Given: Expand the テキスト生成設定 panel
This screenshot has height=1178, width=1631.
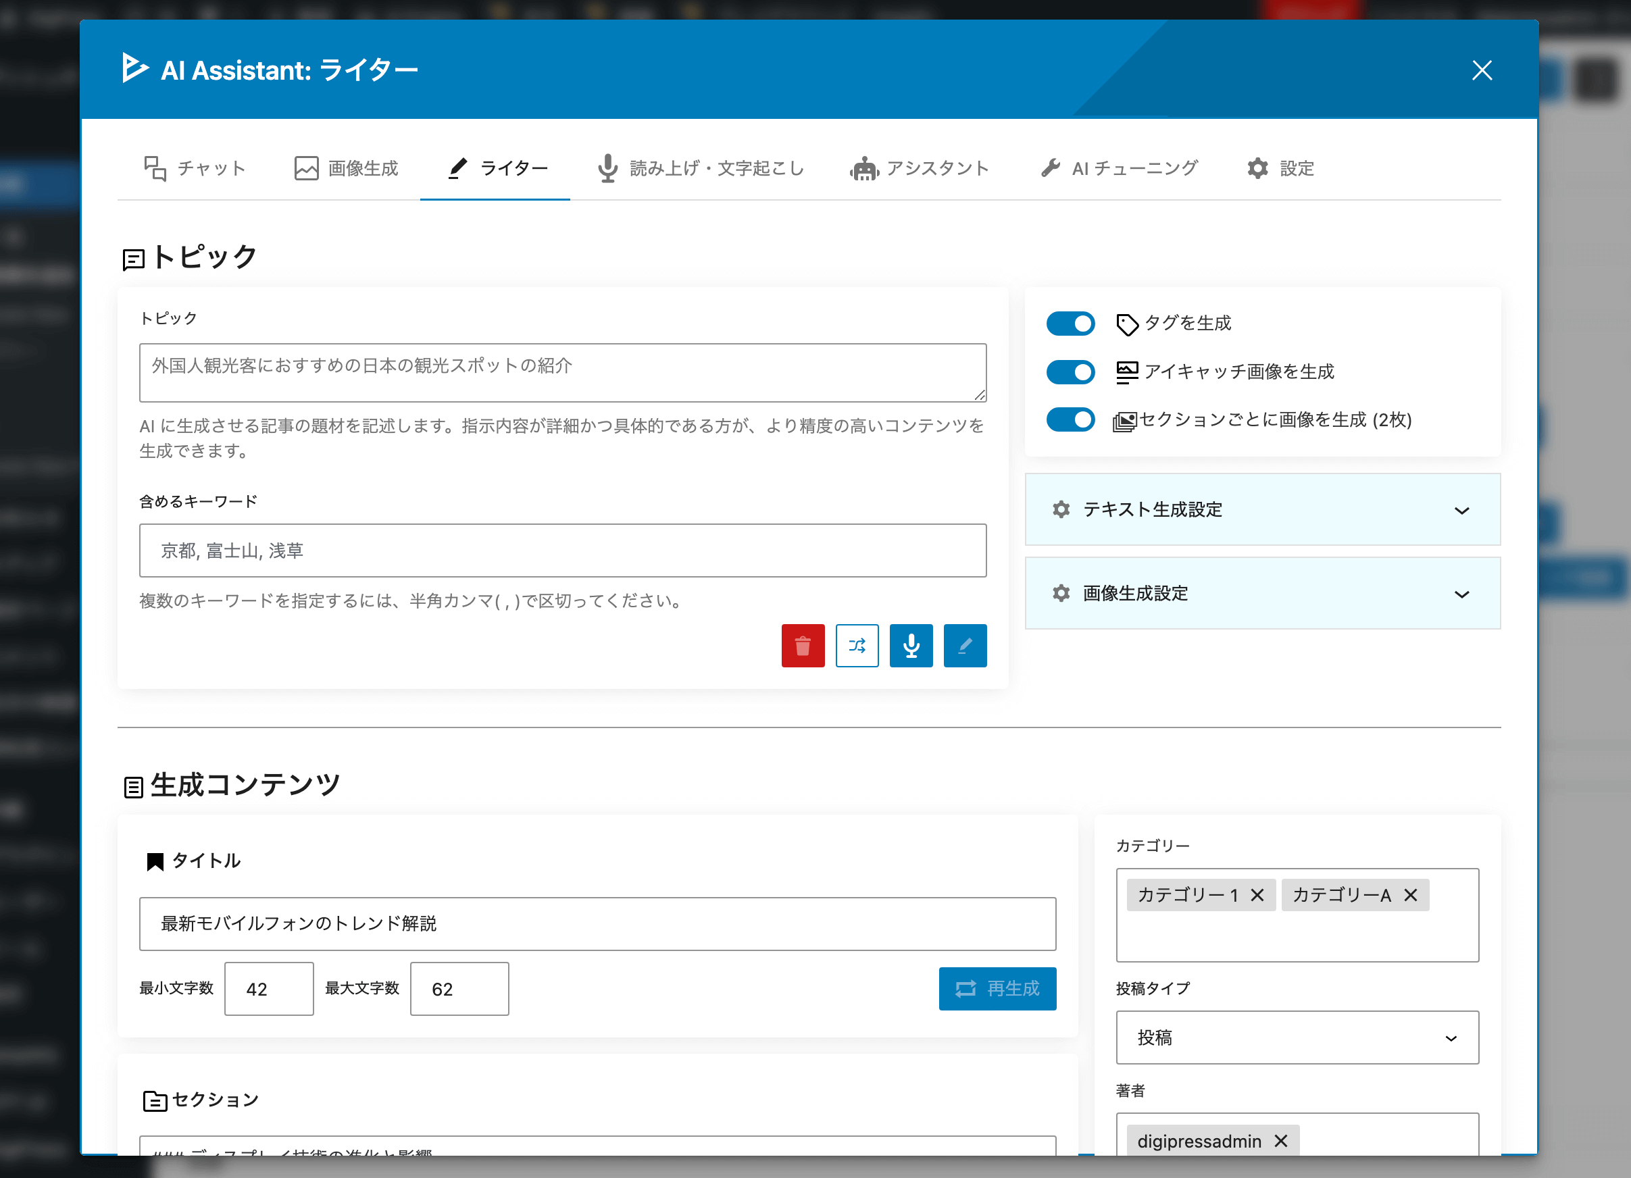Looking at the screenshot, I should coord(1262,509).
